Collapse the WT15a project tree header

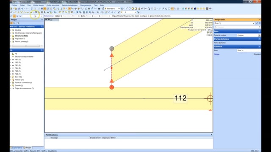[x=42, y=27]
